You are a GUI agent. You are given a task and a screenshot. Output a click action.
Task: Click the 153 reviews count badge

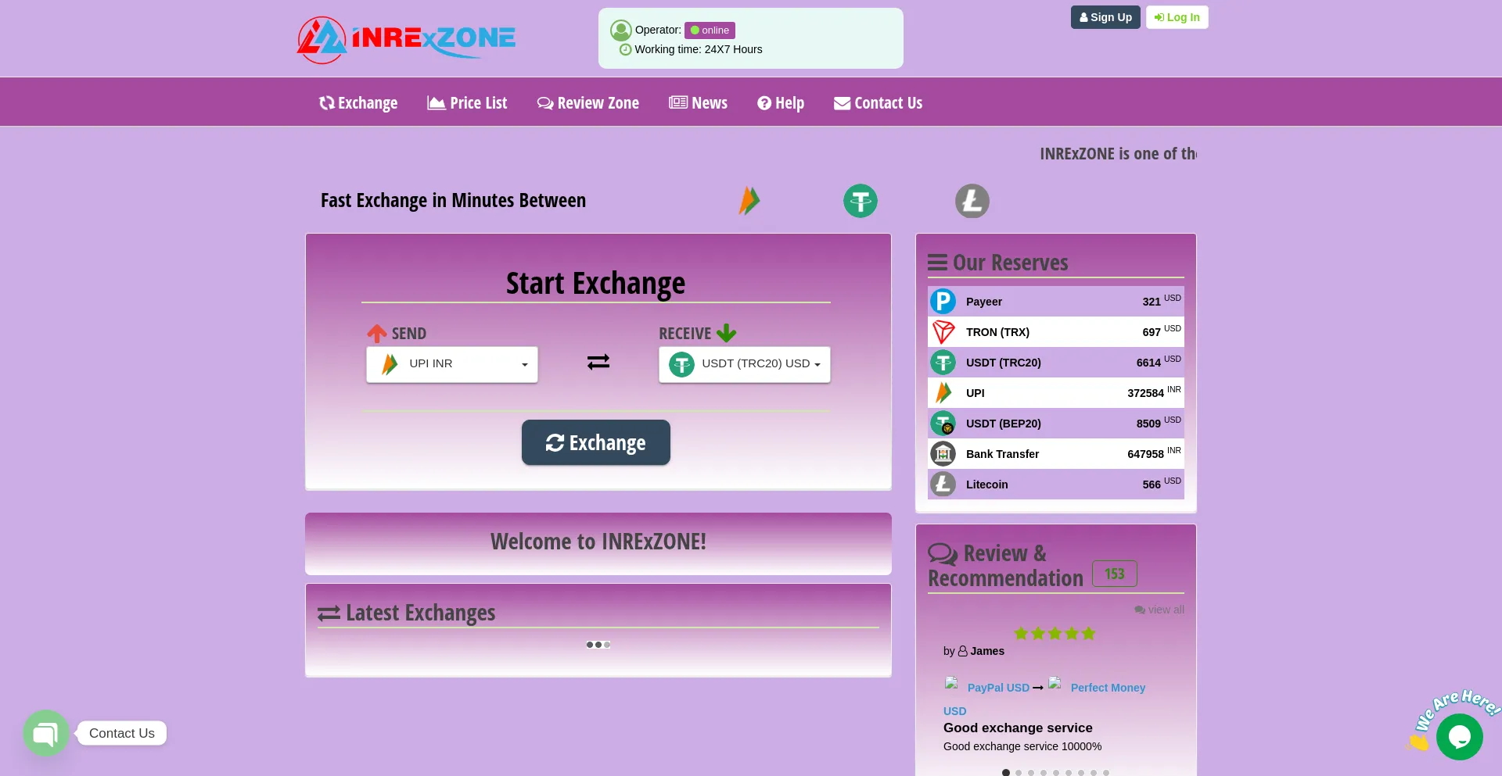pos(1115,574)
